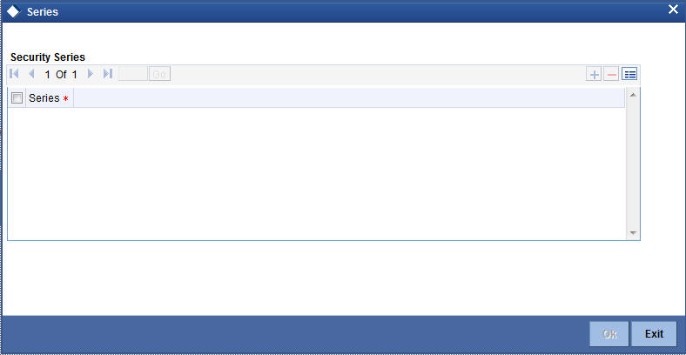Click the page number field before Go
686x355 pixels.
coord(133,74)
